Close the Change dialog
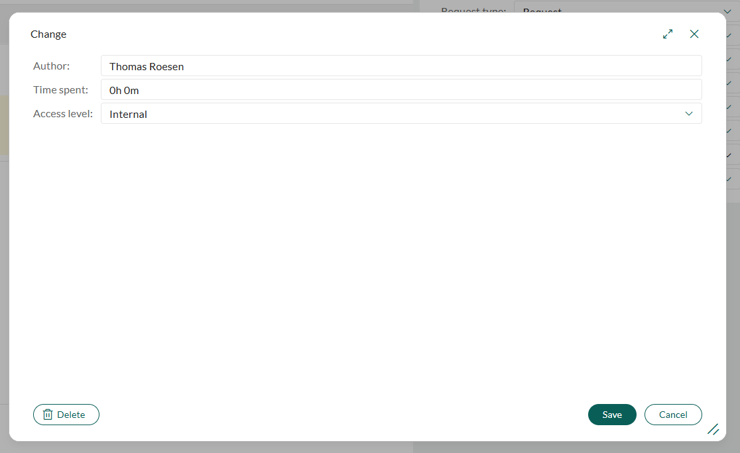This screenshot has width=740, height=453. [x=694, y=34]
